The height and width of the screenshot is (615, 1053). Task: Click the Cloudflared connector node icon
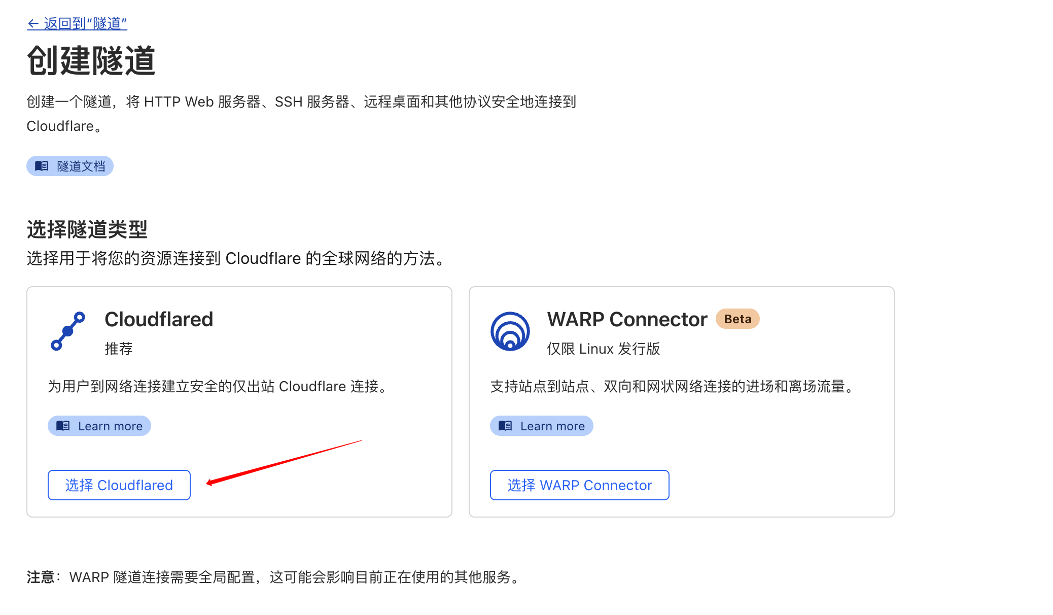pyautogui.click(x=68, y=331)
